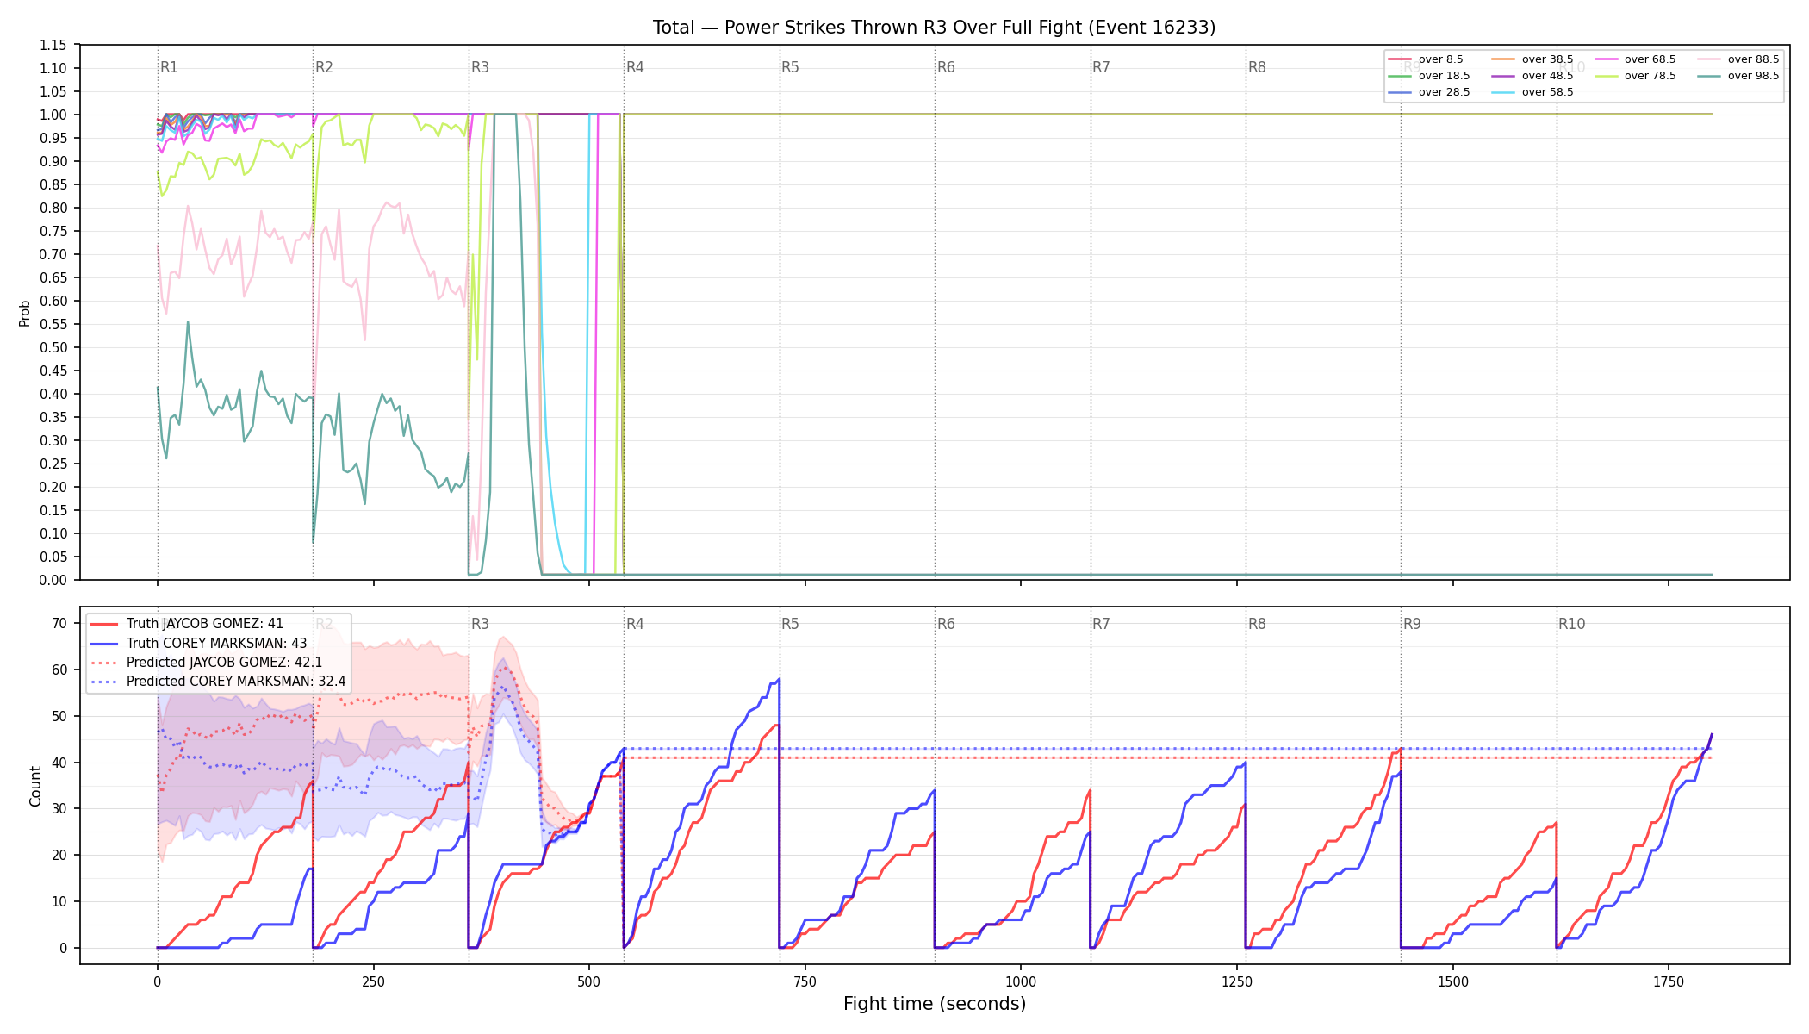
Task: Click the 'over 38.5' legend label
Action: click(x=1547, y=59)
